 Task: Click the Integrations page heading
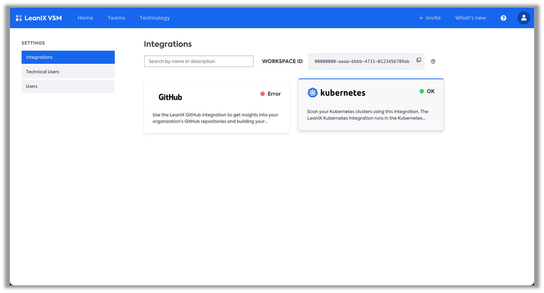[168, 44]
